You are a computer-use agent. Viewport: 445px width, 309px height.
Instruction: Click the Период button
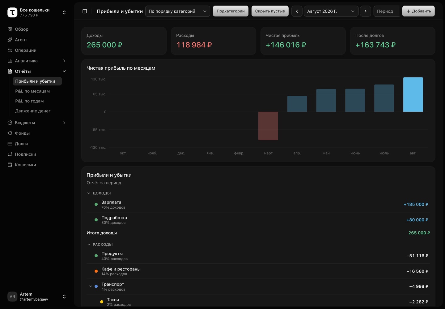[x=387, y=11]
